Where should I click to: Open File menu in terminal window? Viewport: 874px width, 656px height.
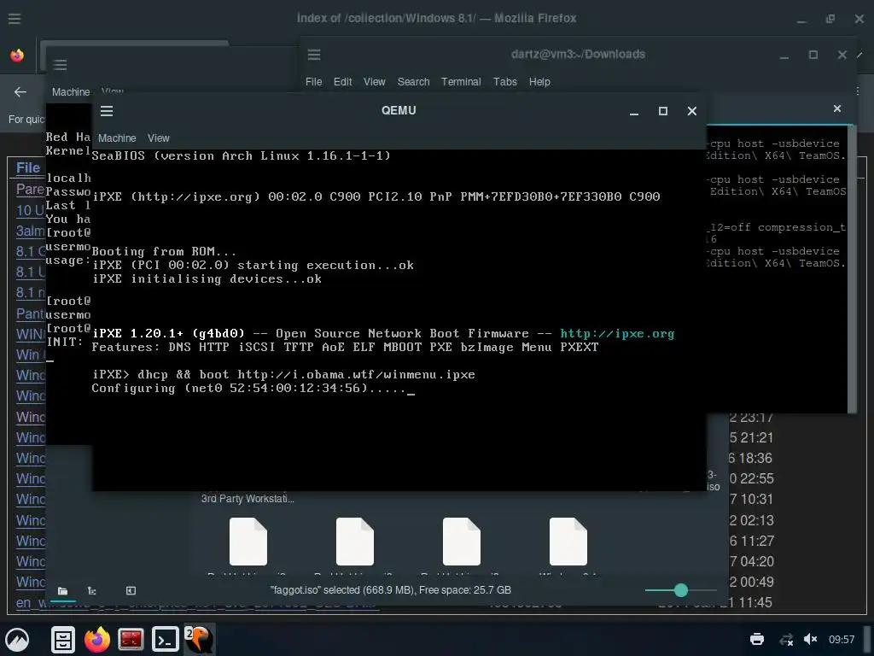click(313, 81)
